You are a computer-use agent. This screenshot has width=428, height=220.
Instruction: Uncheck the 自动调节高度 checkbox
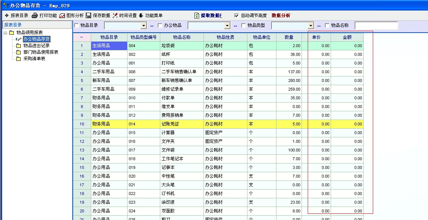[x=237, y=16]
